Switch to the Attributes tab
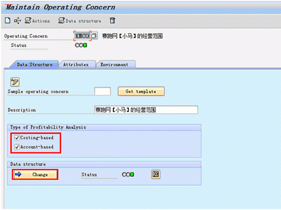The height and width of the screenshot is (210, 281). click(x=77, y=64)
